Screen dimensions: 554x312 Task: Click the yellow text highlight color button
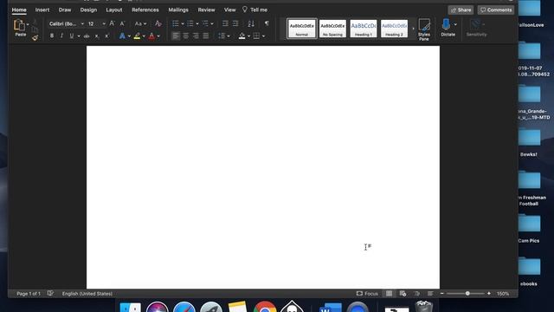pyautogui.click(x=137, y=36)
